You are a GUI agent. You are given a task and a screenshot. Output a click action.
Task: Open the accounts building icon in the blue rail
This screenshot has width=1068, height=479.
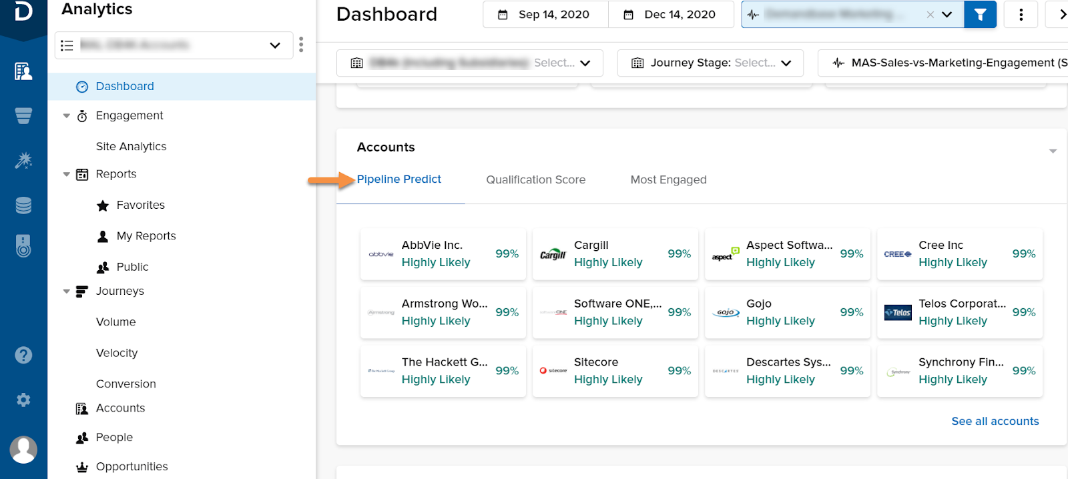pos(23,71)
